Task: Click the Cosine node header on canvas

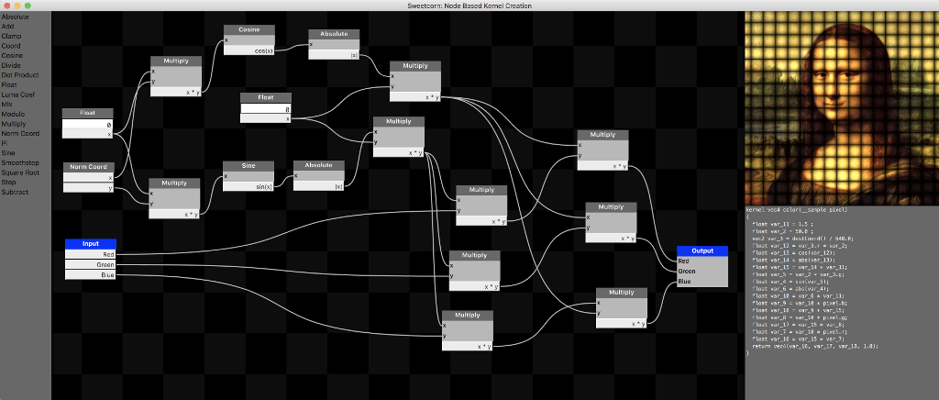Action: tap(249, 30)
